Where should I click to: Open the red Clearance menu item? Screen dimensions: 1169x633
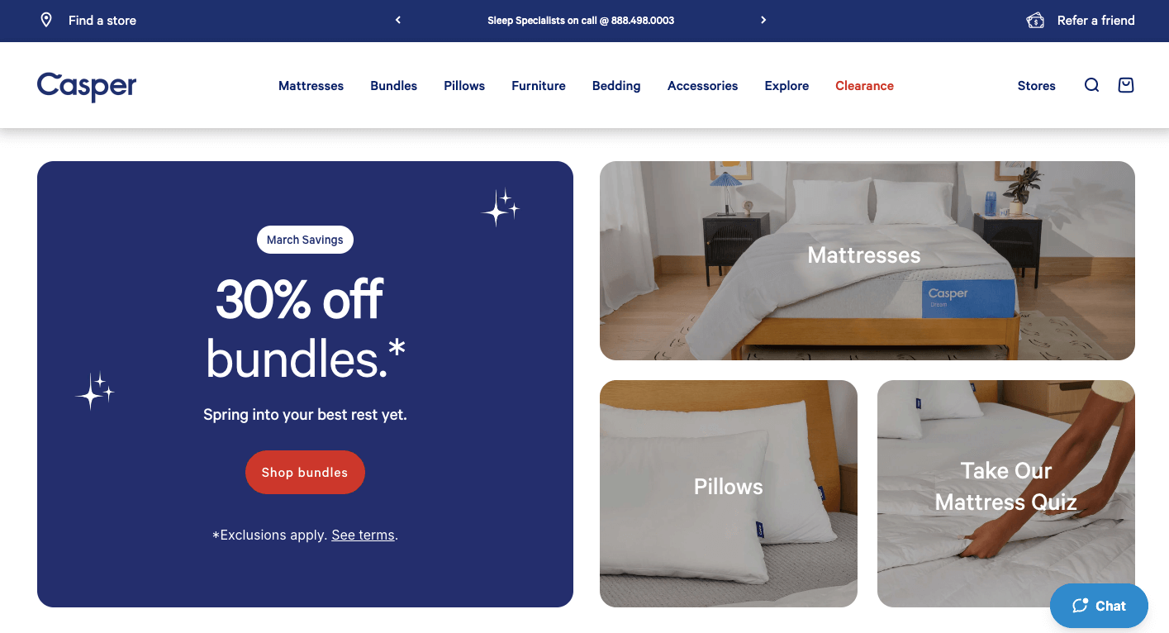(x=864, y=85)
